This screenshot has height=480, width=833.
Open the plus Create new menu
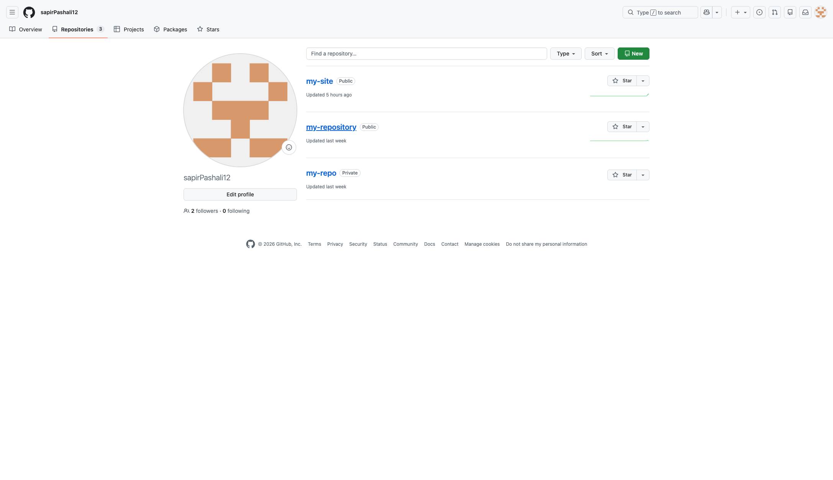pyautogui.click(x=741, y=12)
